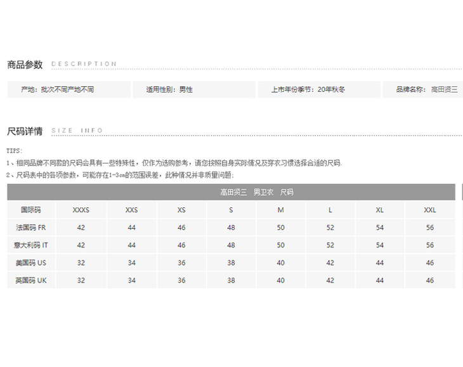The height and width of the screenshot is (367, 463).
Task: Click the 尺码详情 section heading
Action: pos(25,131)
